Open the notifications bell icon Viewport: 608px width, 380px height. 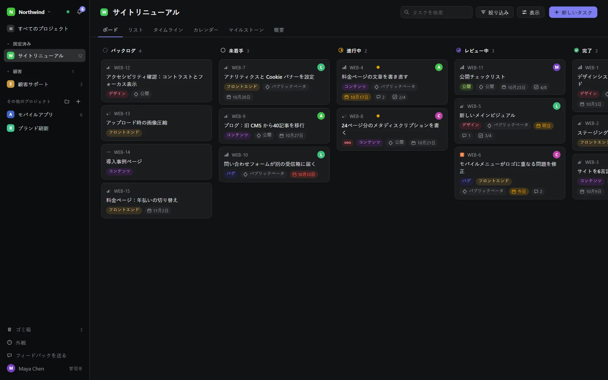tap(79, 12)
